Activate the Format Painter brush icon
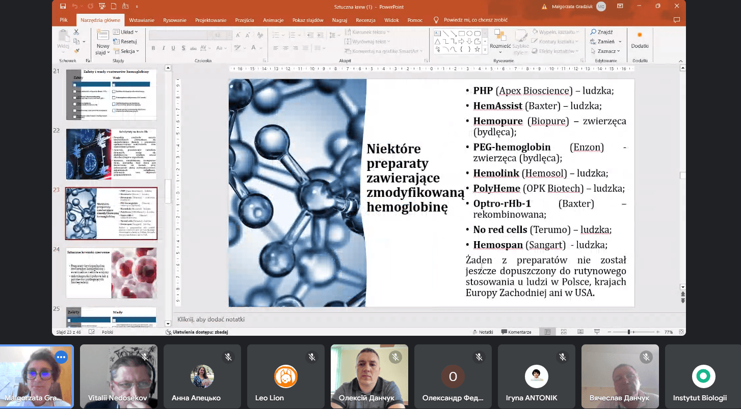Image resolution: width=741 pixels, height=409 pixels. 76,51
